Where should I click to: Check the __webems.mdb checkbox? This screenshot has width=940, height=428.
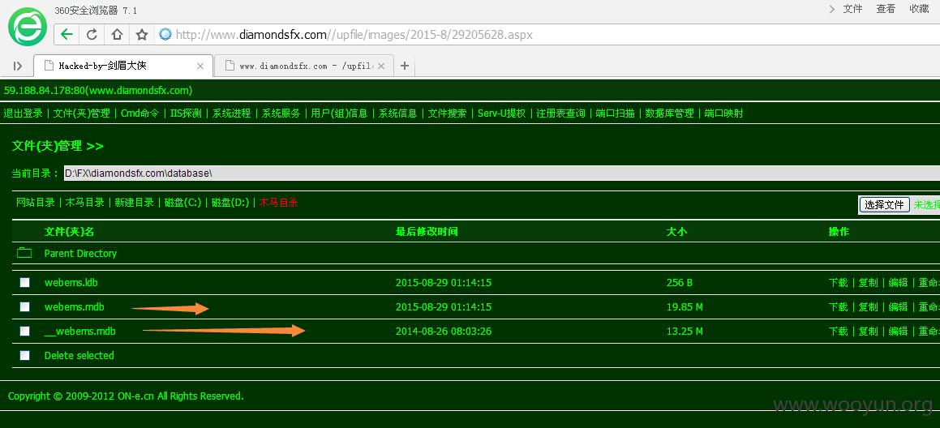[x=24, y=331]
